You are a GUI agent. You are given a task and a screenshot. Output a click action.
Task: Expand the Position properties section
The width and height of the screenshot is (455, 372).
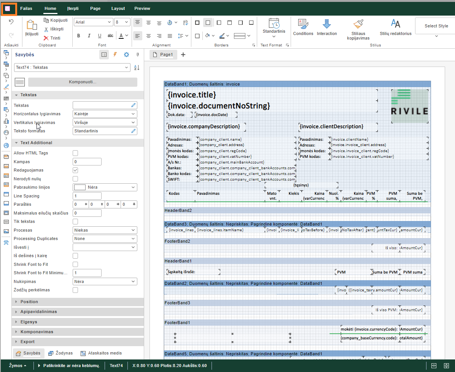(x=29, y=302)
